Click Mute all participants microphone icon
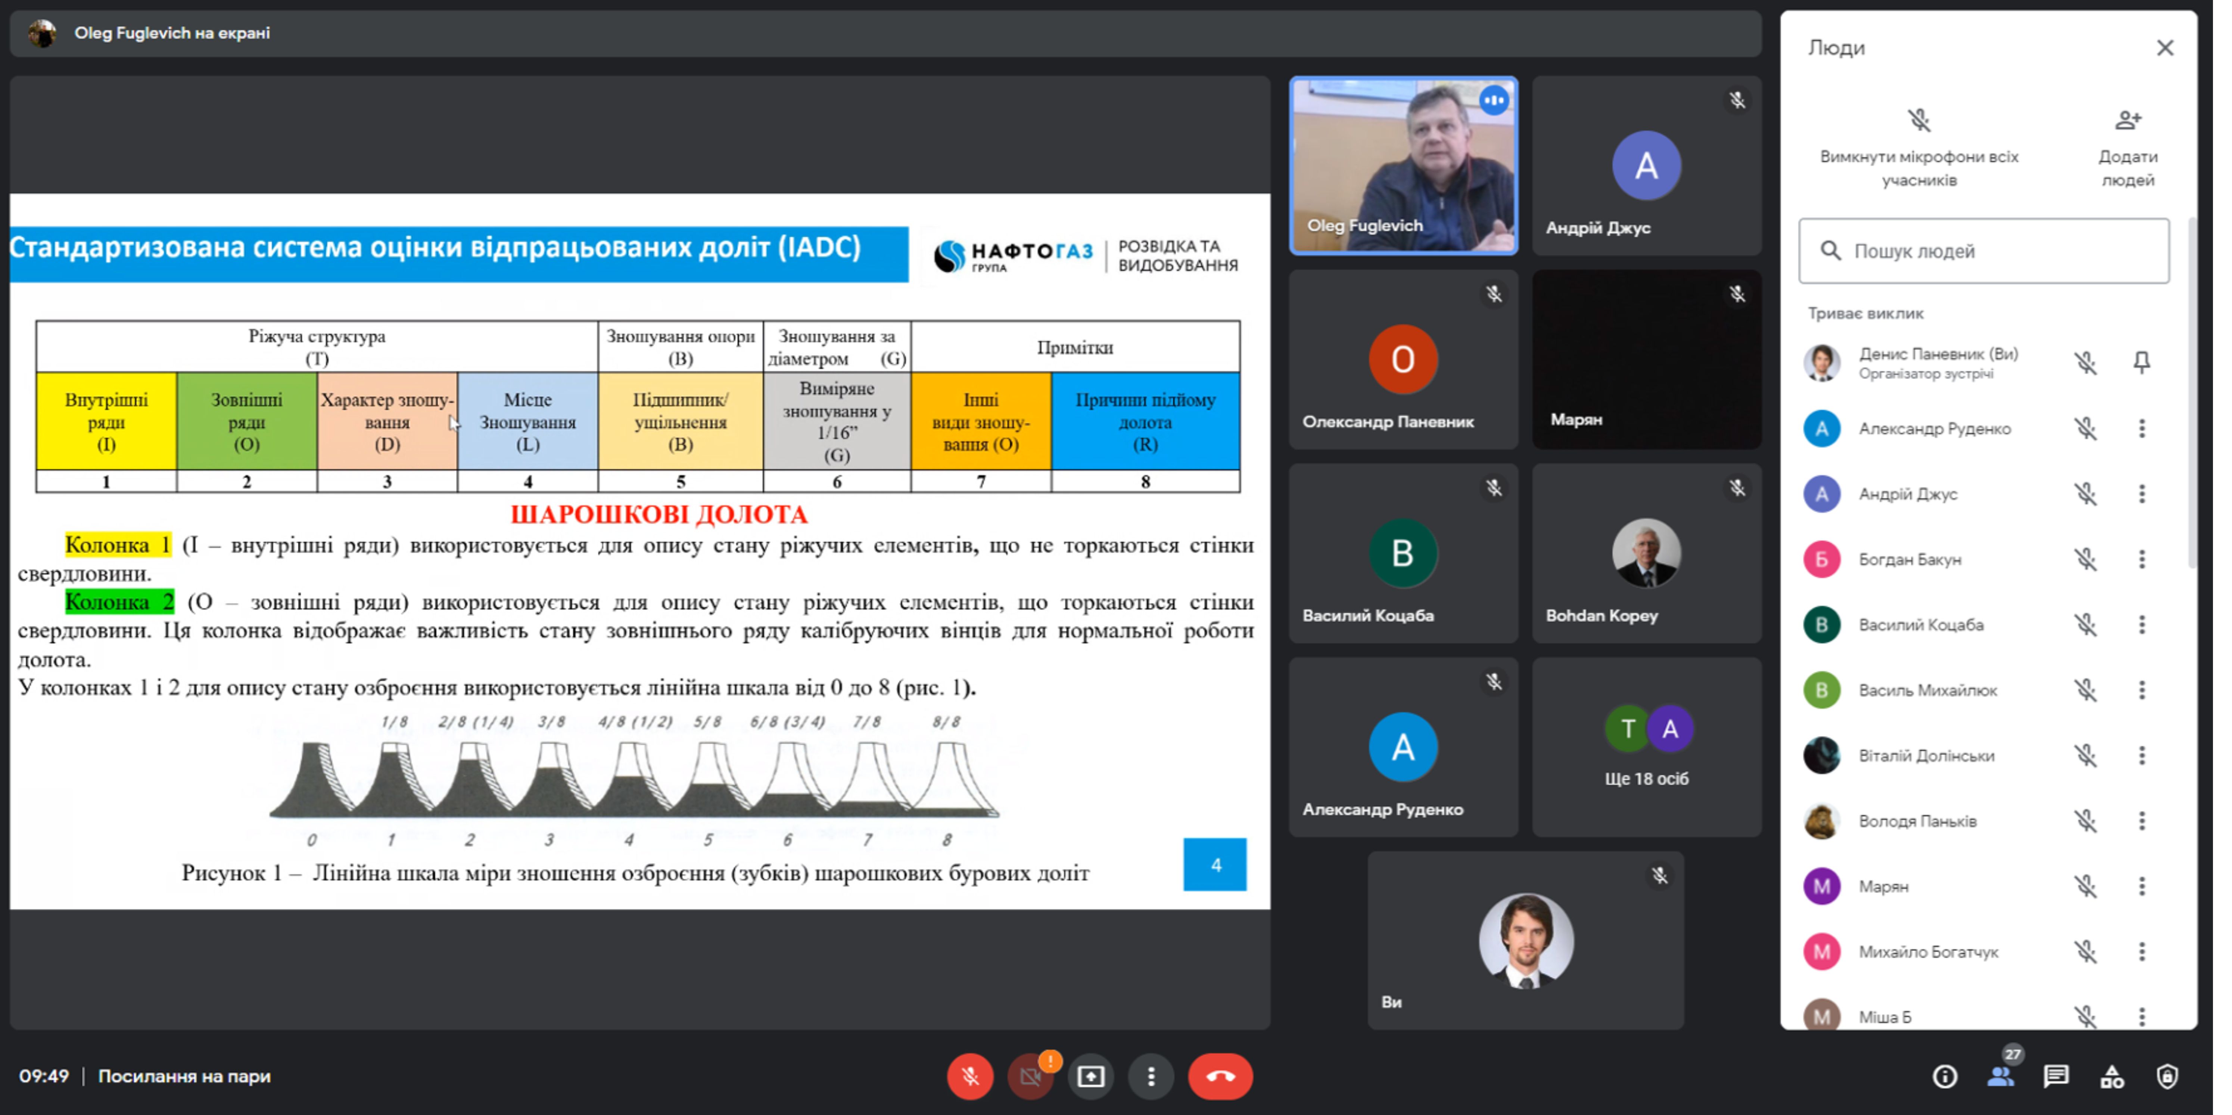2232x1115 pixels. [1919, 121]
